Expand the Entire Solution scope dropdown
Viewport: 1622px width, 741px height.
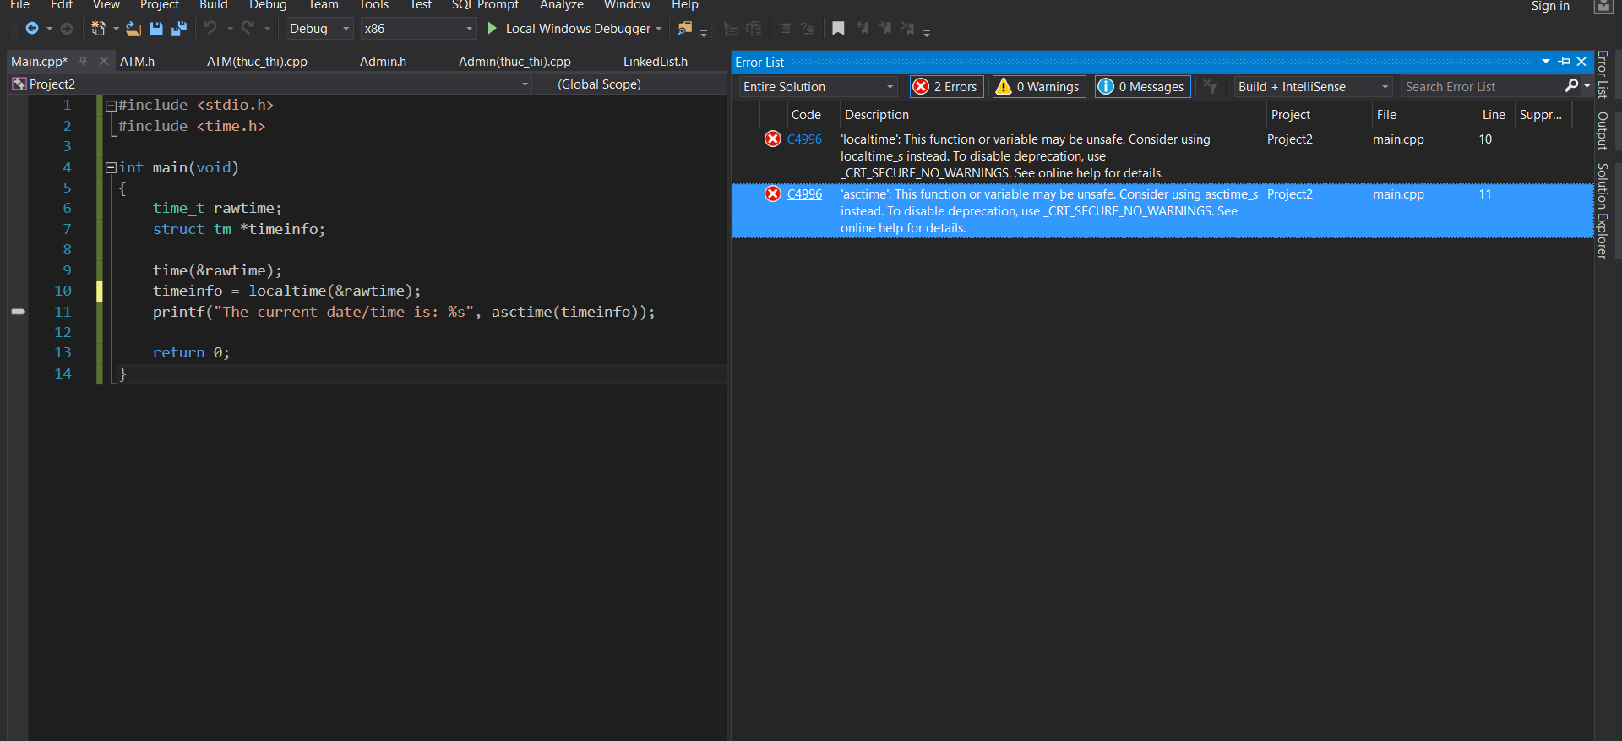tap(818, 87)
